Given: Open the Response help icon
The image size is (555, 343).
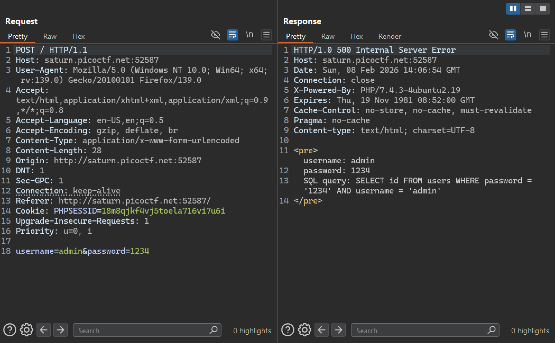Looking at the screenshot, I should pos(288,330).
